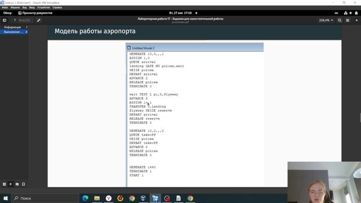Click the page number field showing 7
The height and width of the screenshot is (203, 361).
(x=15, y=20)
